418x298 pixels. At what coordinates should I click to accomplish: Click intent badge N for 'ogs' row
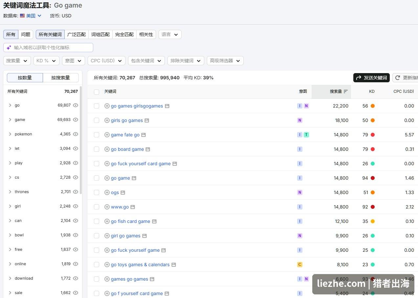[x=299, y=192]
